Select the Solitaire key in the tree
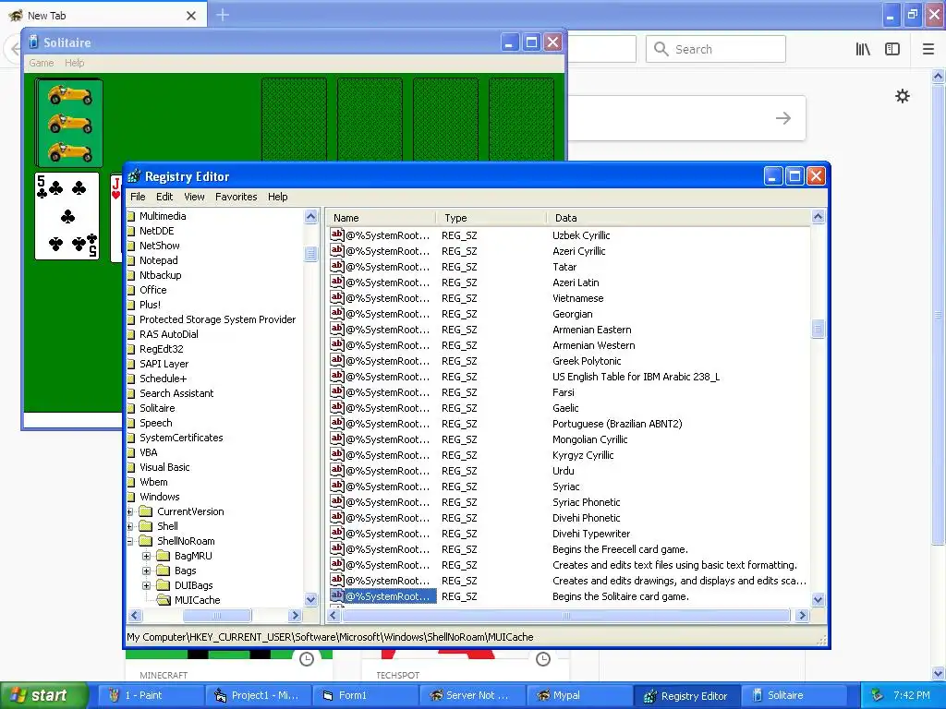 click(x=157, y=408)
